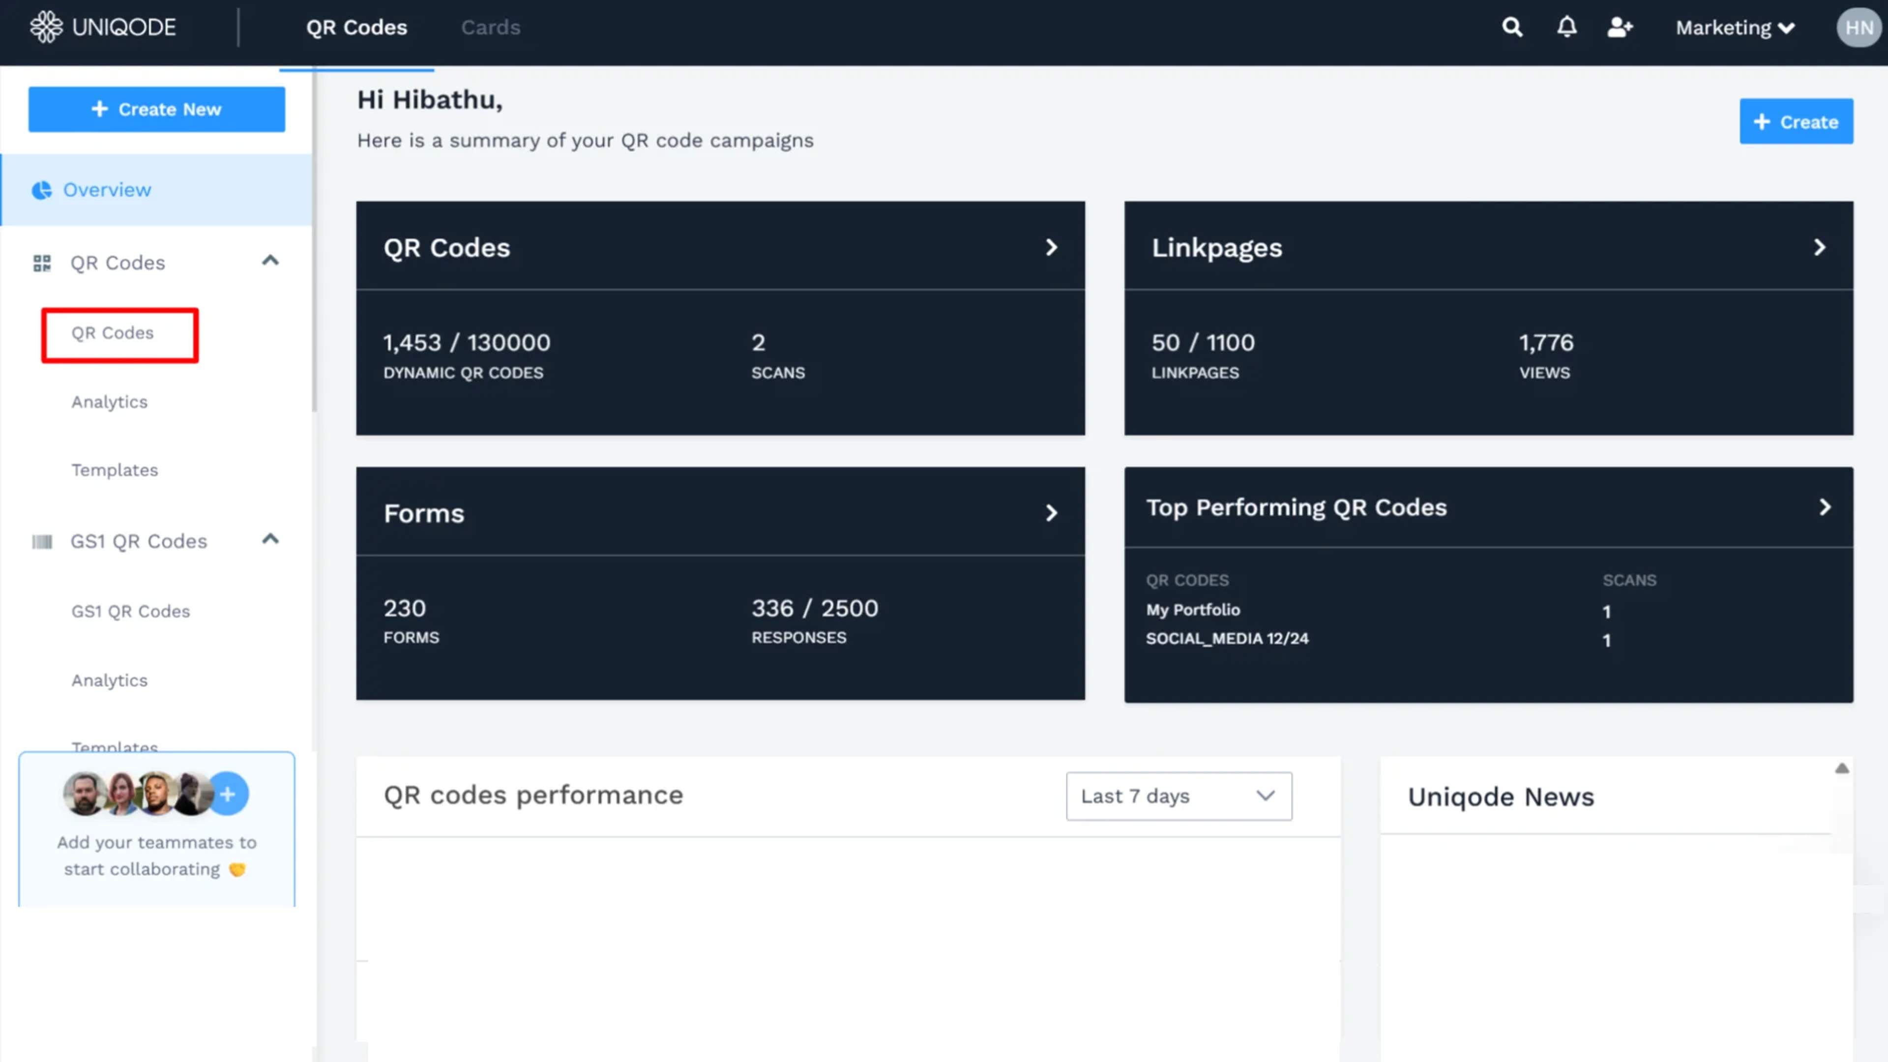
Task: Click the Hi Hibathu greeting
Action: click(x=430, y=100)
